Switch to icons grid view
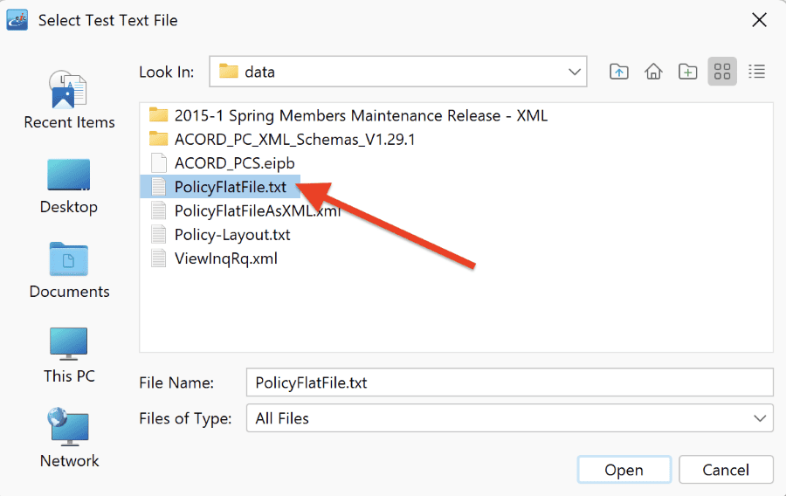 [722, 72]
